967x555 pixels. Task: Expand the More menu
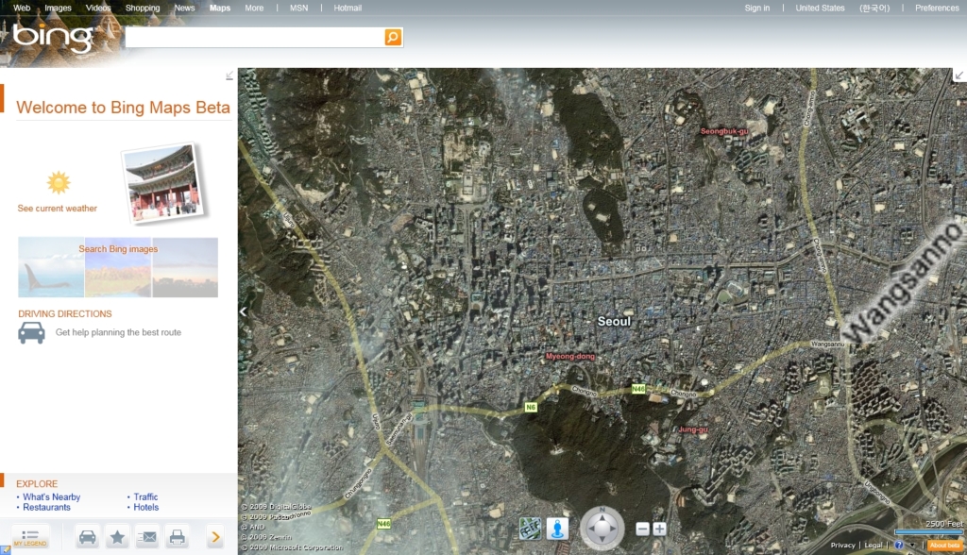coord(254,8)
